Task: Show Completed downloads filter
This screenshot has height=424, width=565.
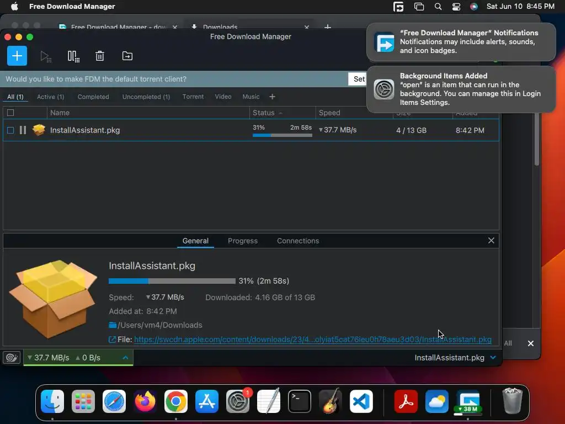Action: tap(93, 97)
